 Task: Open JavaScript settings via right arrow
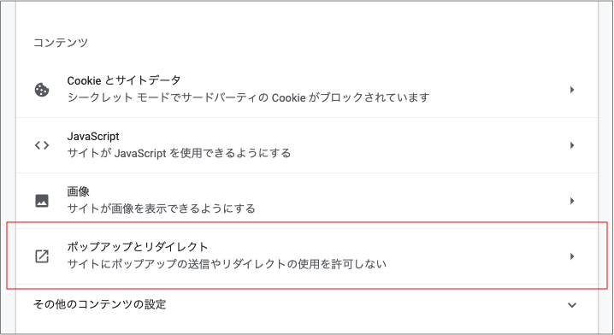[572, 145]
